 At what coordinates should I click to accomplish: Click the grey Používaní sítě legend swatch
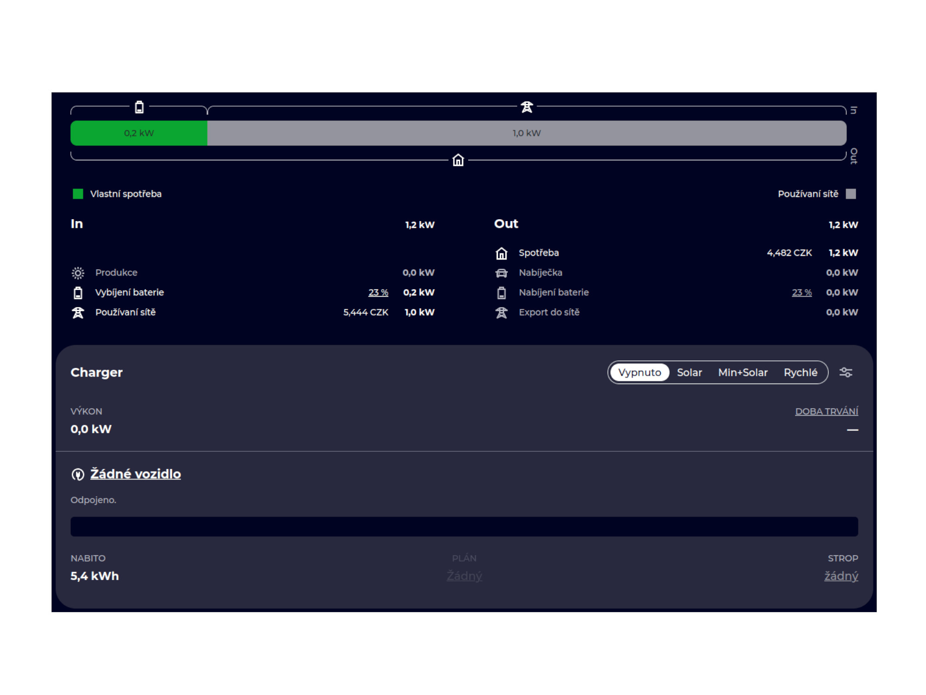pyautogui.click(x=851, y=194)
